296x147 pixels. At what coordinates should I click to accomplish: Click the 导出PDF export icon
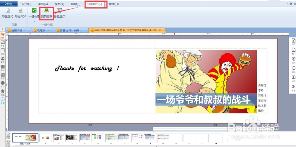point(20,11)
